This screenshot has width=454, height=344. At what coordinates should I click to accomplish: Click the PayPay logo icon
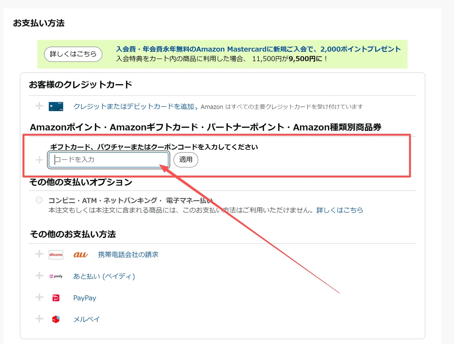click(x=56, y=297)
